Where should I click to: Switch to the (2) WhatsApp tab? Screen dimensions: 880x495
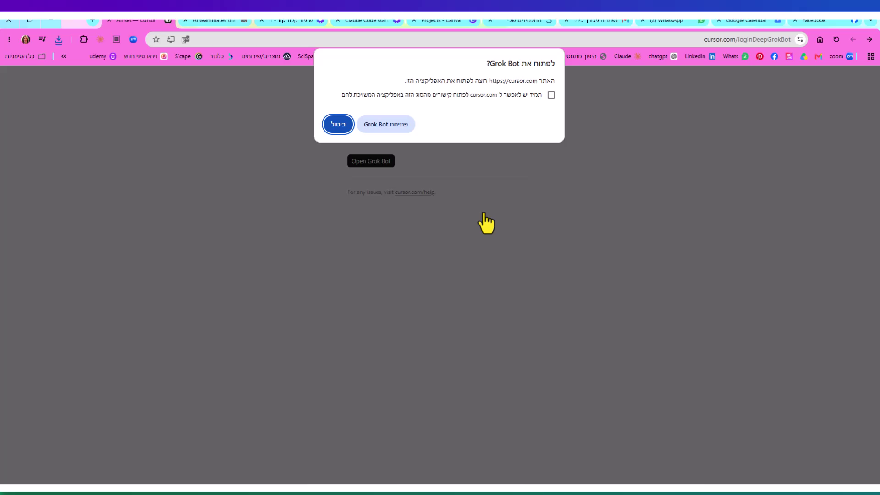671,21
